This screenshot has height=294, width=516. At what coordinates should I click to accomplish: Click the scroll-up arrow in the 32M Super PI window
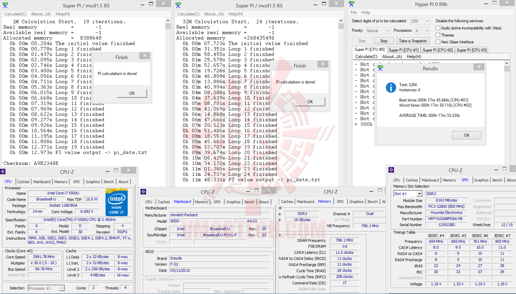click(341, 21)
